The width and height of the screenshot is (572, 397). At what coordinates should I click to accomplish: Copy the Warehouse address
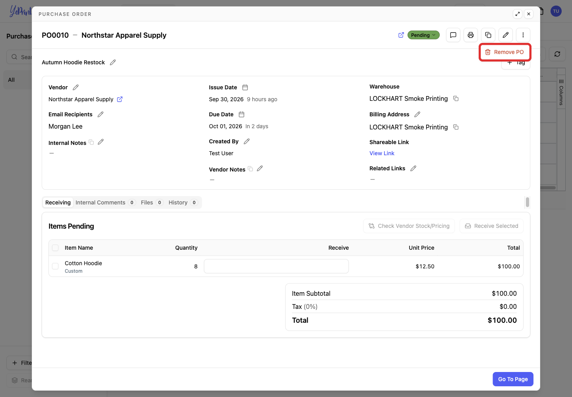click(x=456, y=98)
